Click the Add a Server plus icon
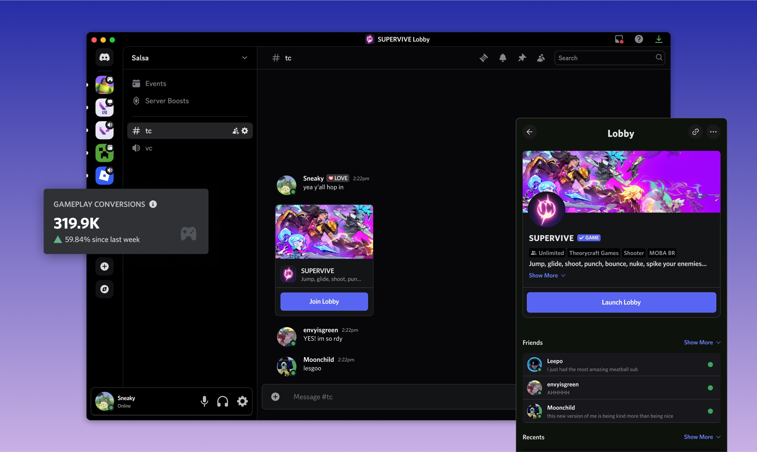 105,266
